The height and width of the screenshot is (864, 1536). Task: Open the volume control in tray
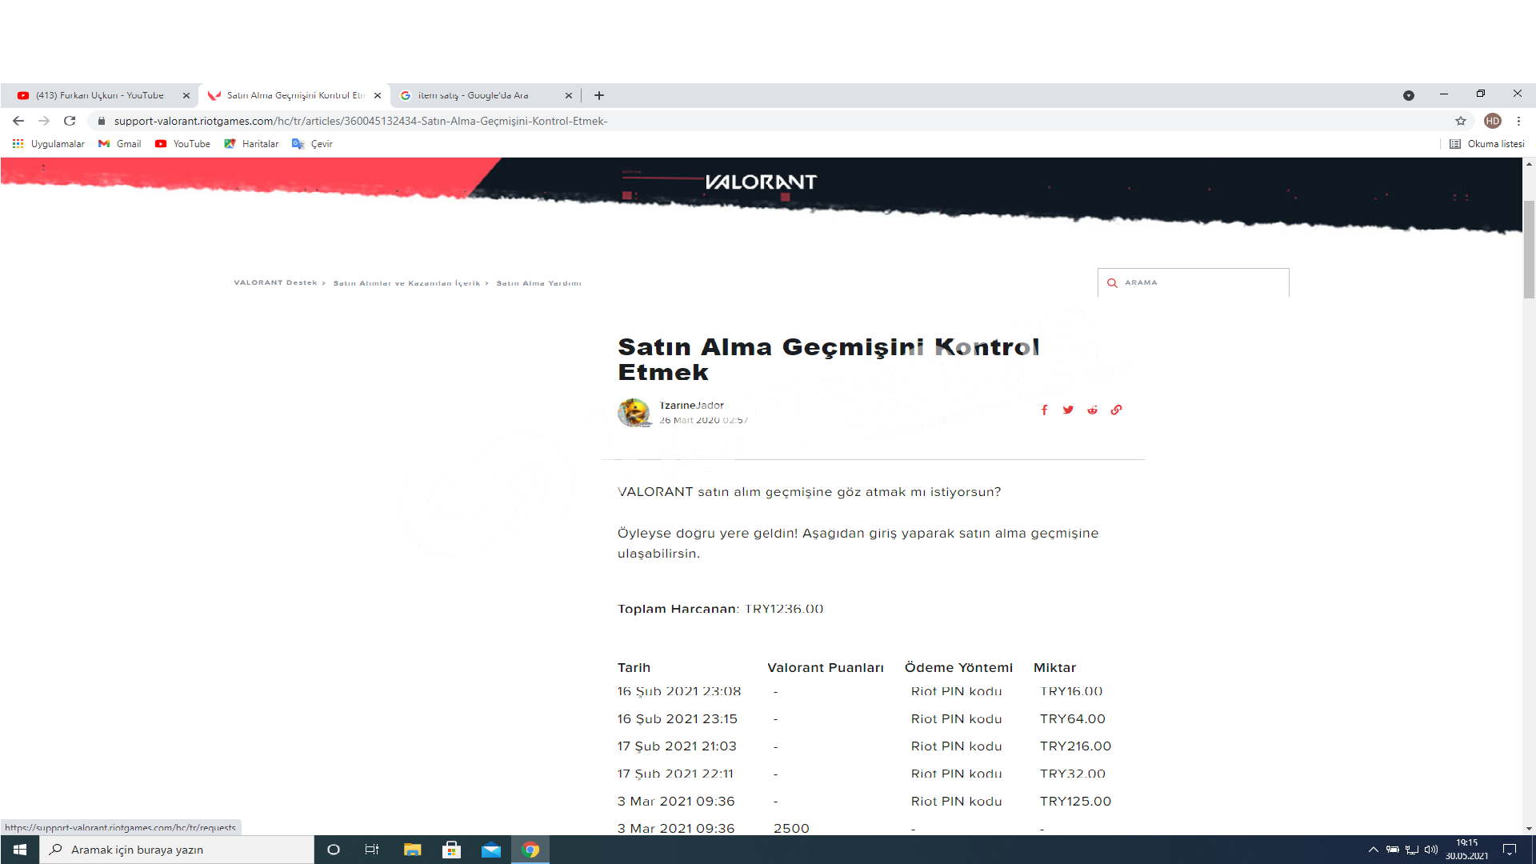[1431, 850]
